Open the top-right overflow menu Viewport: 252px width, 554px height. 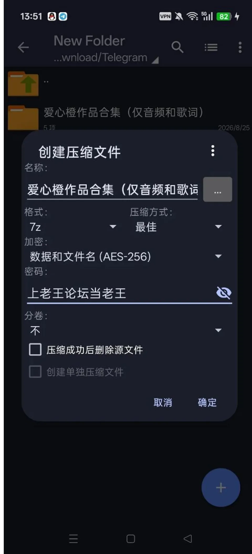(240, 47)
